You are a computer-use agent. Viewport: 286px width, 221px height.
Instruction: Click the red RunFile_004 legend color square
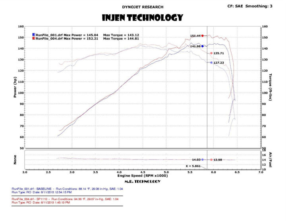coord(34,39)
